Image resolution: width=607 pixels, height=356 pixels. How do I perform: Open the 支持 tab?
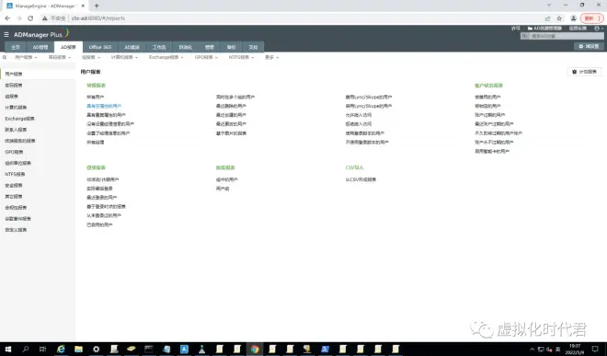tap(253, 47)
